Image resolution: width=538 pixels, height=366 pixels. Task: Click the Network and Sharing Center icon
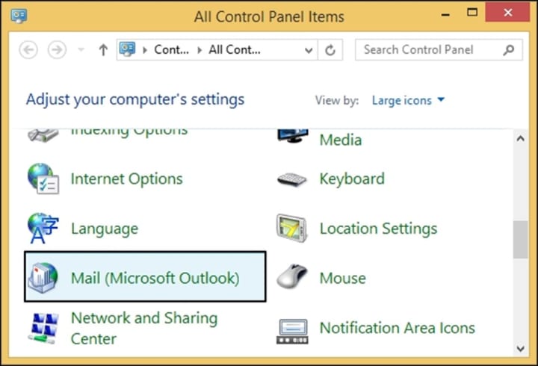click(x=43, y=328)
